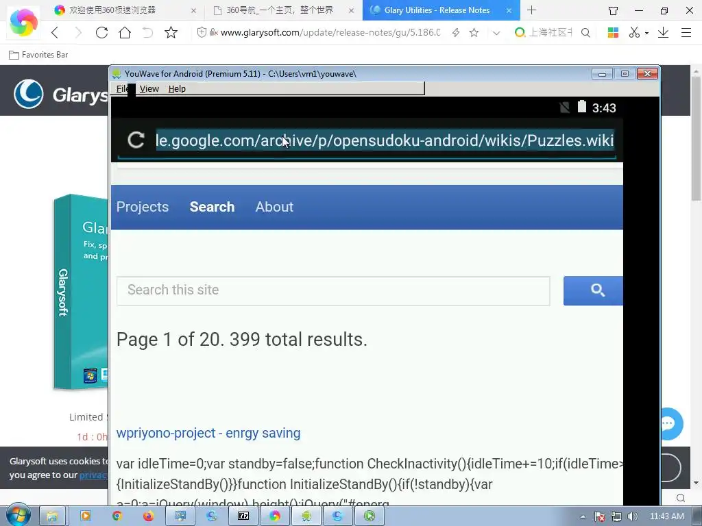Show hidden tray icons arrow
Viewport: 702px width, 526px height.
[x=583, y=516]
